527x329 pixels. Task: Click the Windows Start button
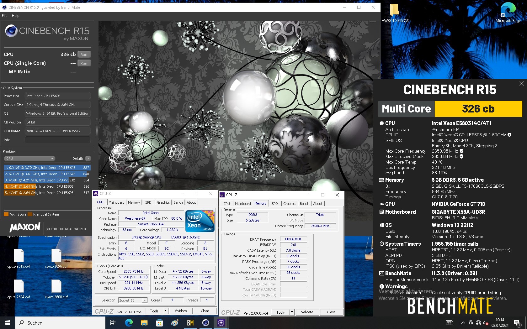8,323
